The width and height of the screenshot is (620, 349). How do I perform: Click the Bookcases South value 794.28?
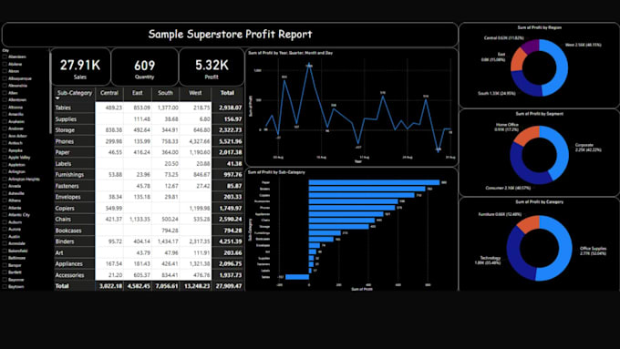click(x=170, y=231)
